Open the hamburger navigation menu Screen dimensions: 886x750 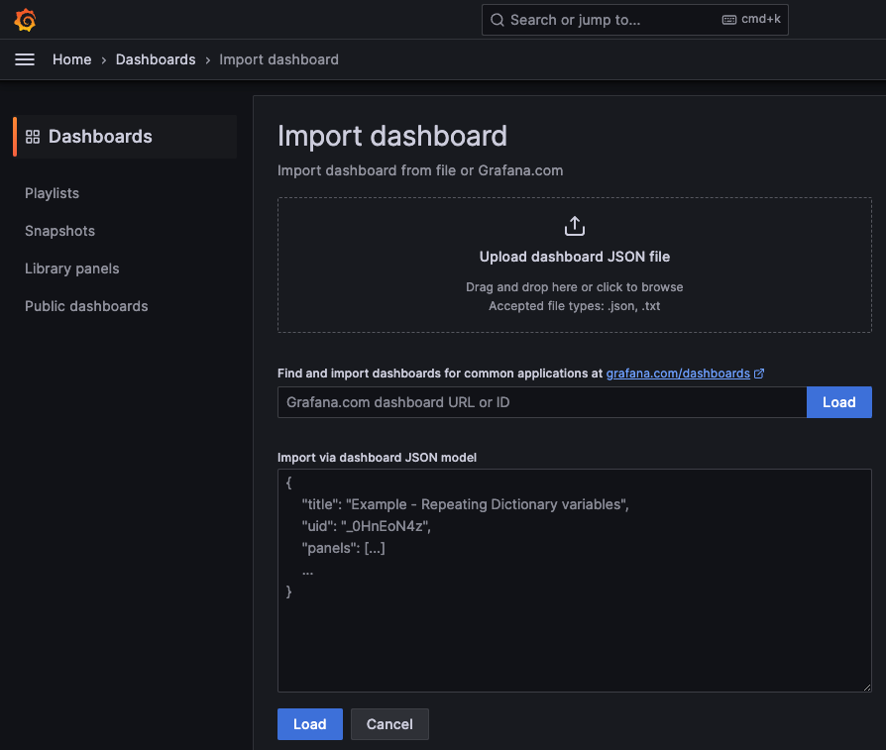(25, 59)
